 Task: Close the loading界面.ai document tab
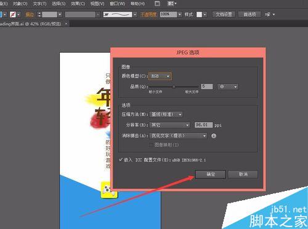point(66,24)
